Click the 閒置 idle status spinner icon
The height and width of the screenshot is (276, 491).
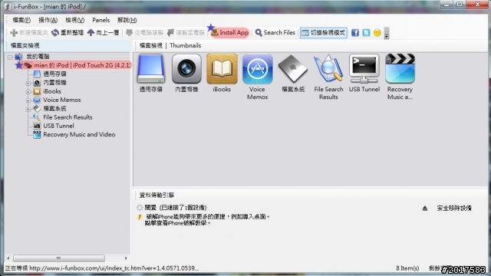point(140,208)
